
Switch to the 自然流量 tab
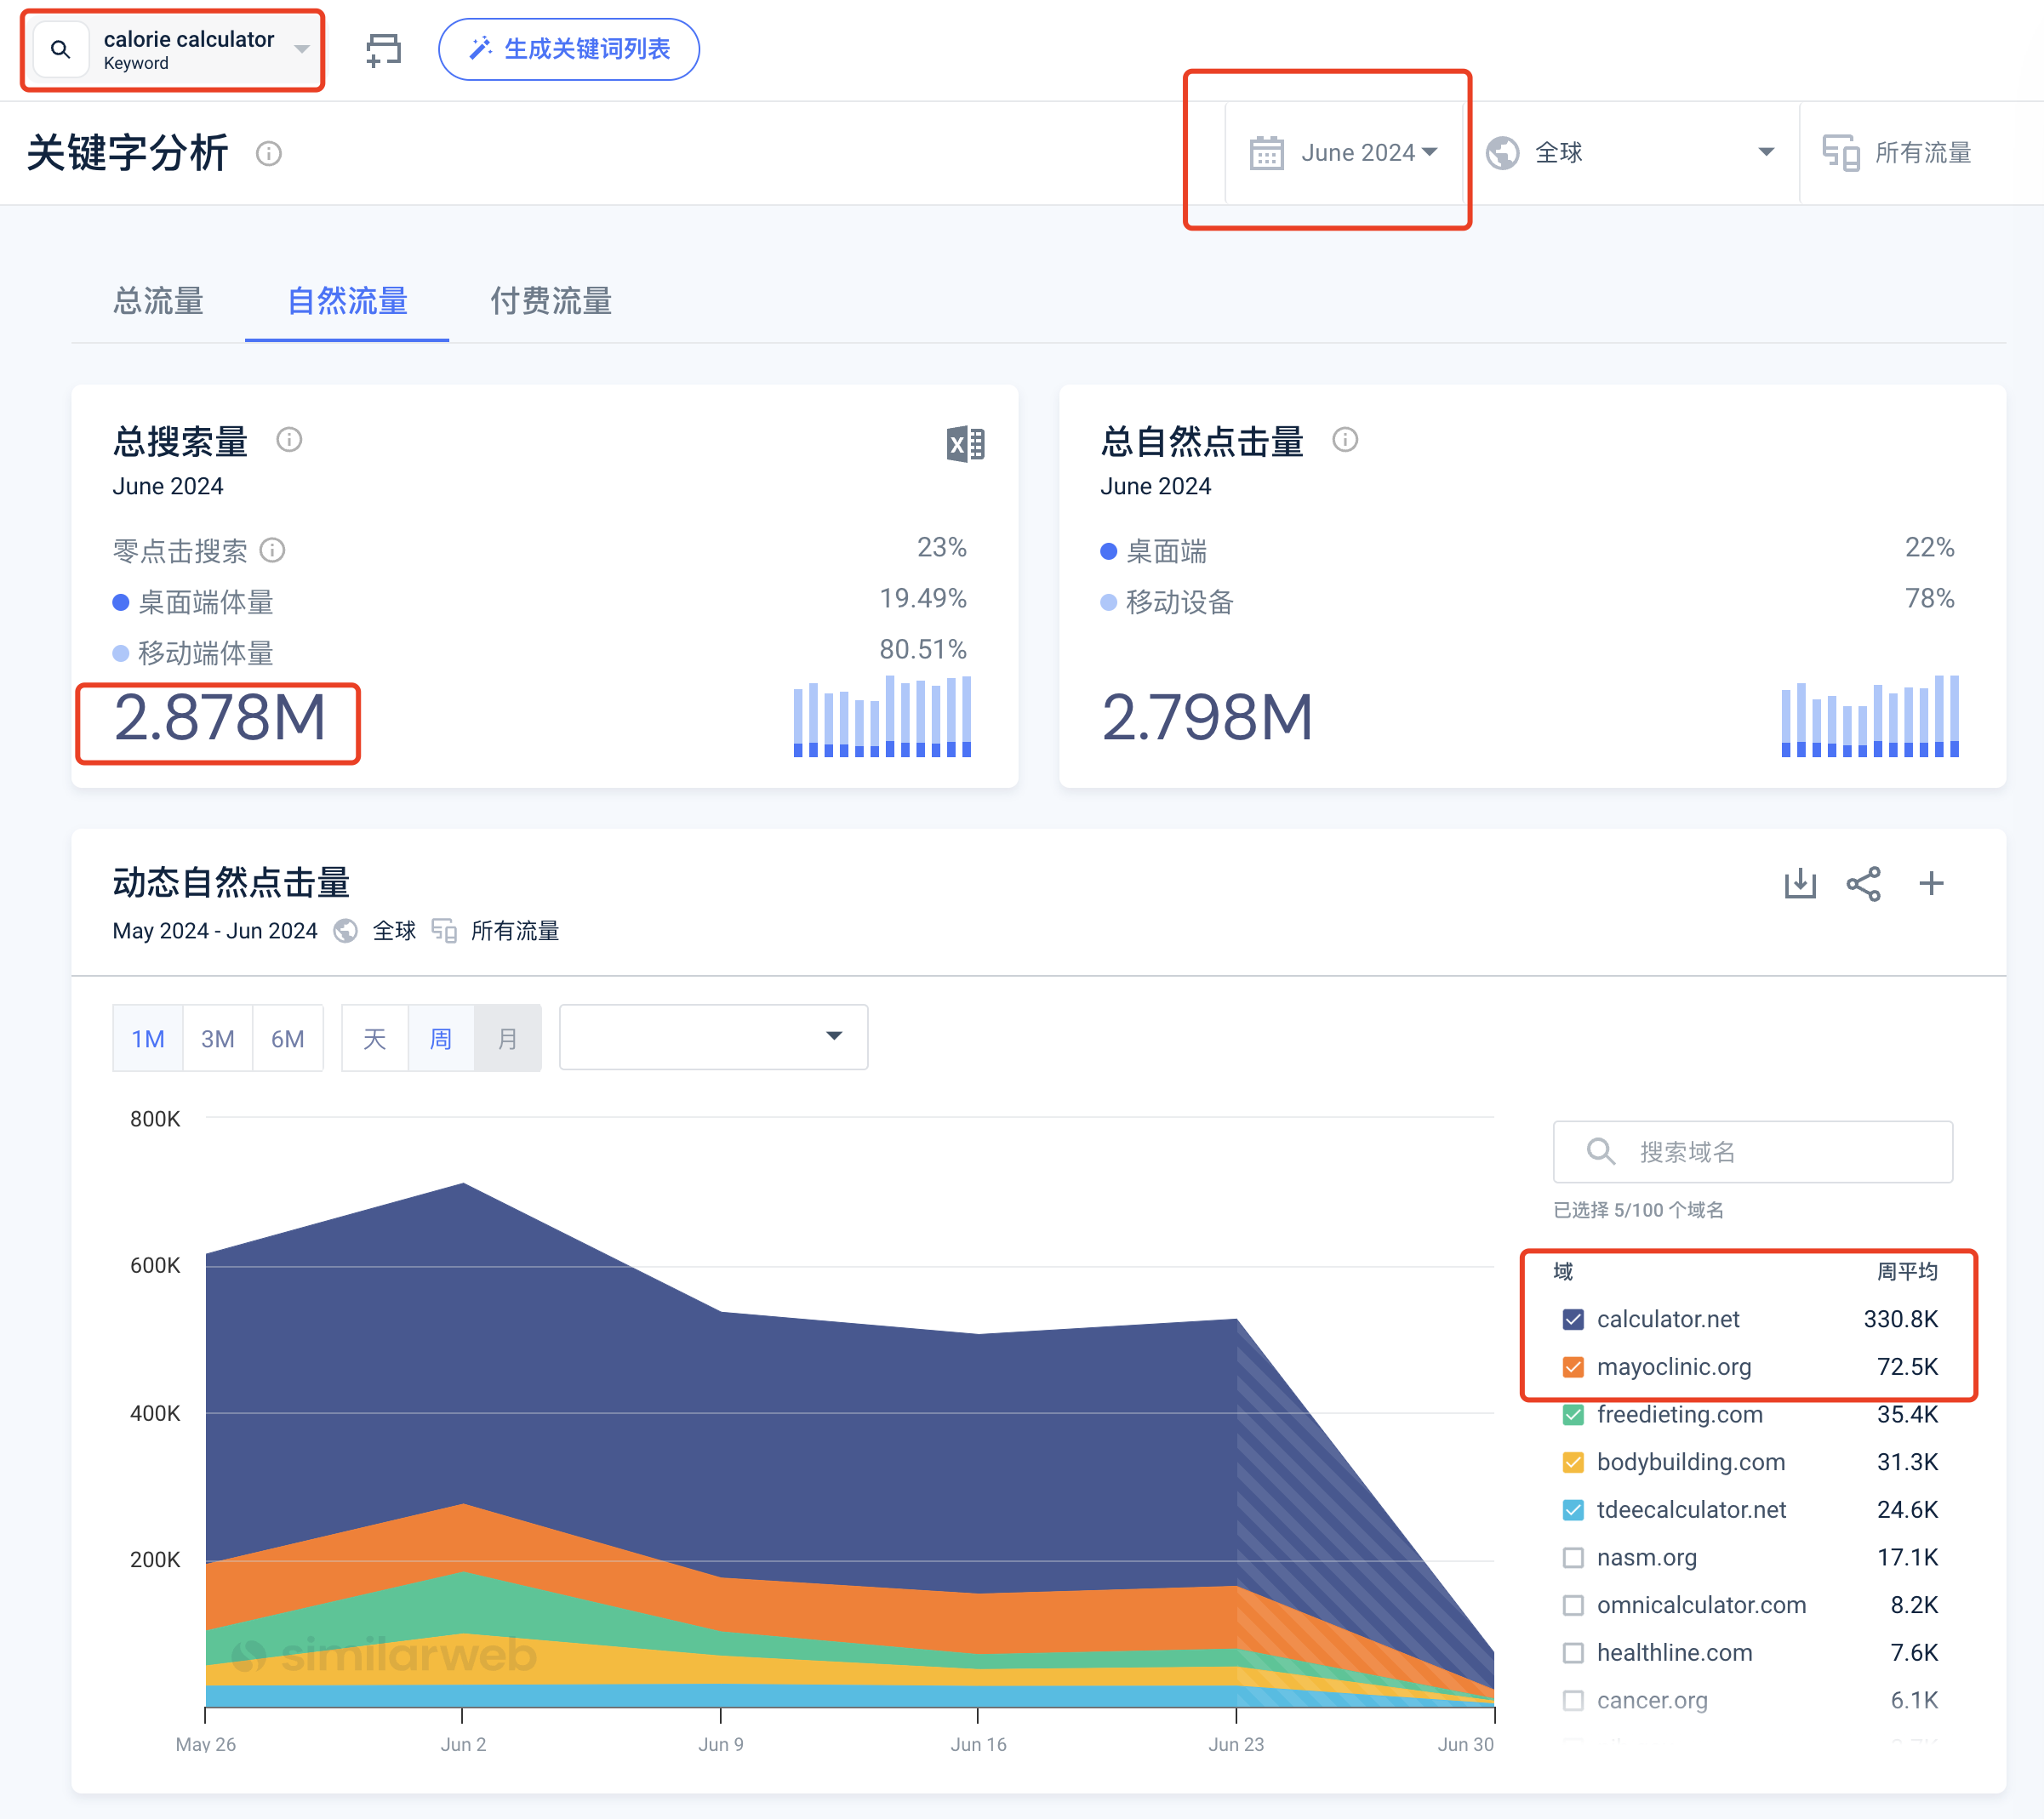pos(347,301)
